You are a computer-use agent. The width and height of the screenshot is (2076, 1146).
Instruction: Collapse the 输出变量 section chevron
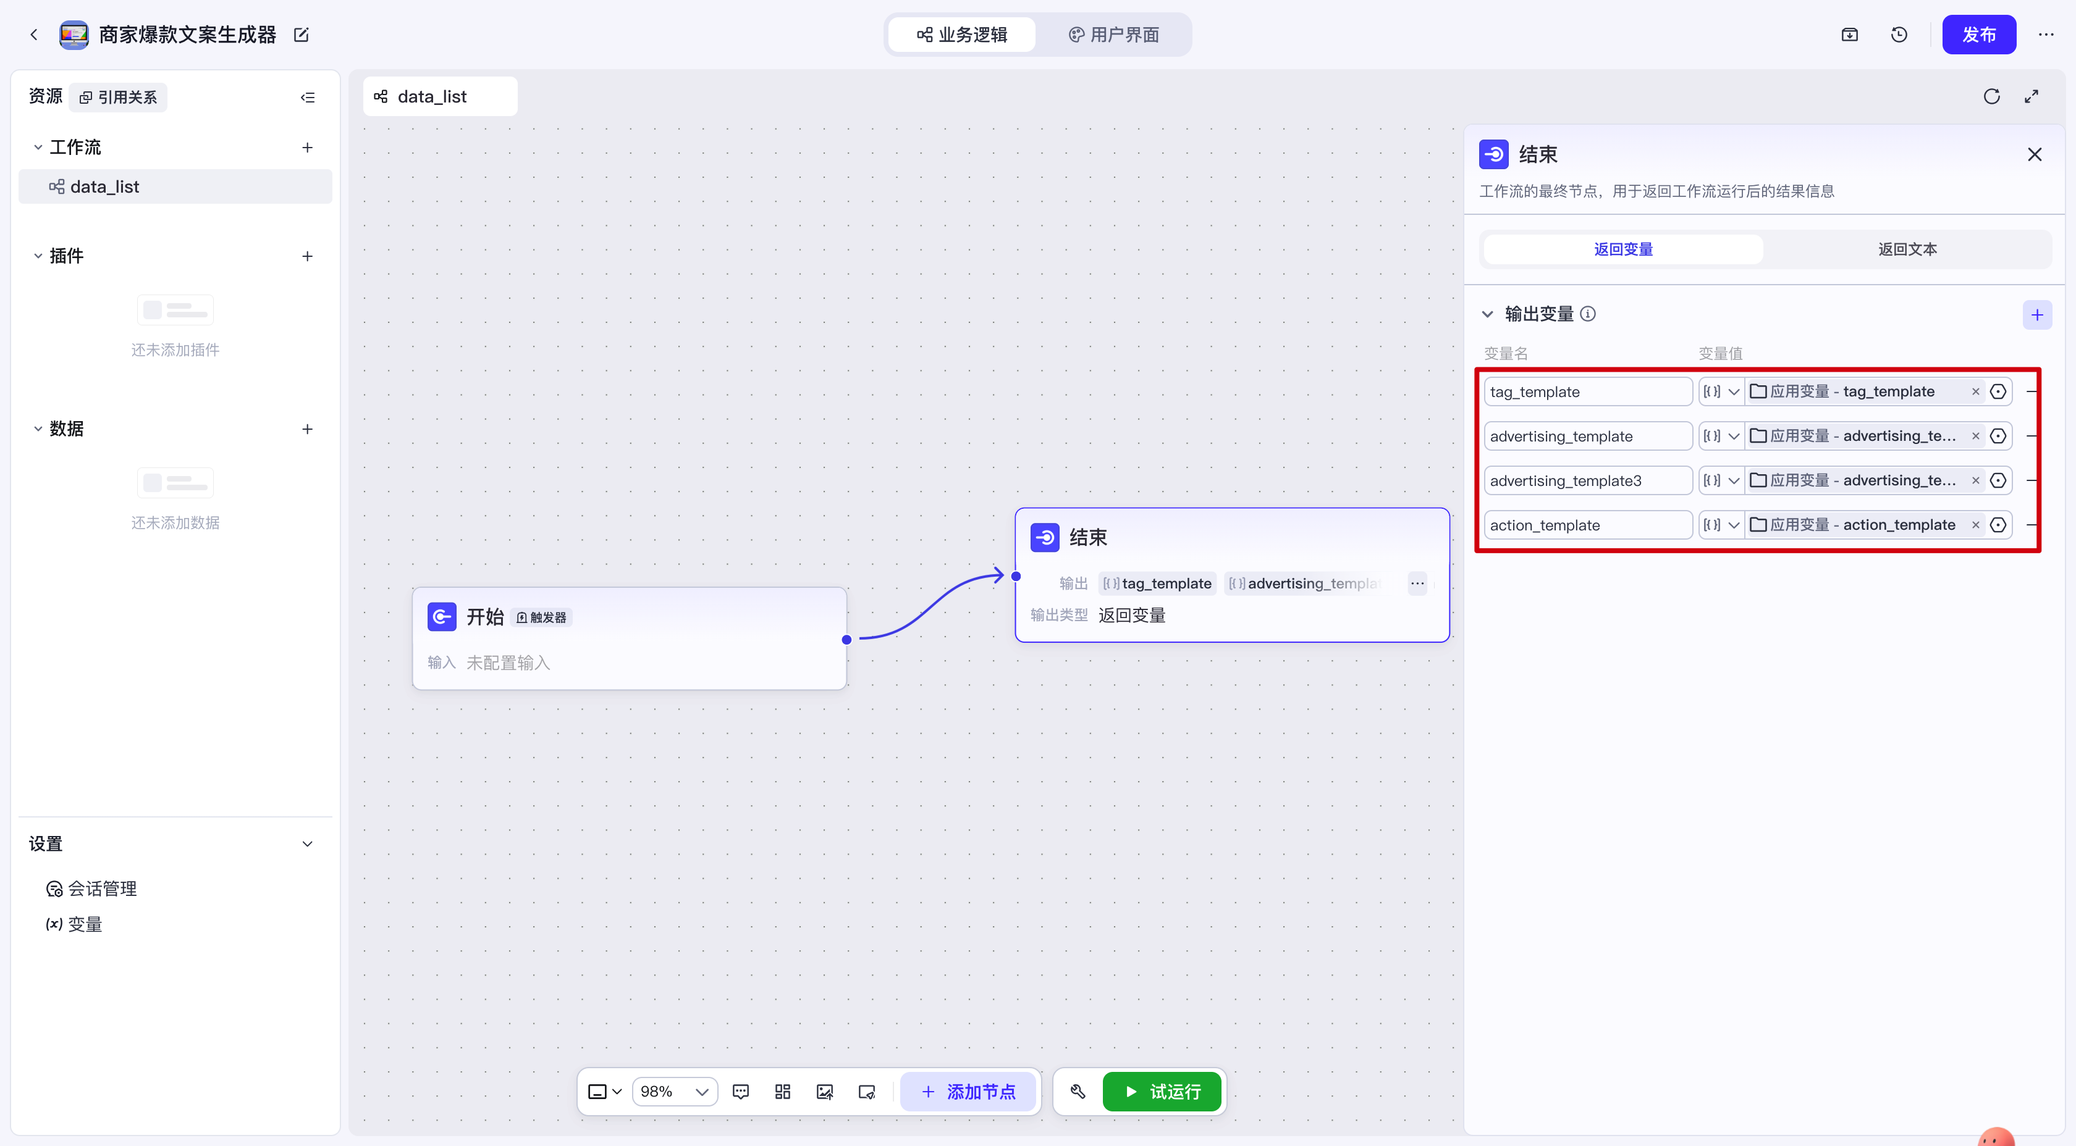click(1487, 314)
